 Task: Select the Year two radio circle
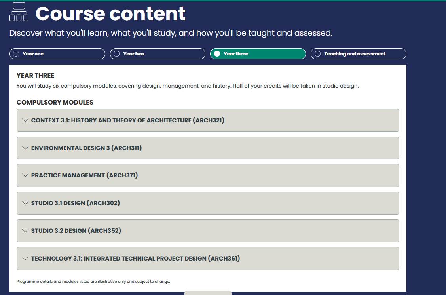coord(117,54)
